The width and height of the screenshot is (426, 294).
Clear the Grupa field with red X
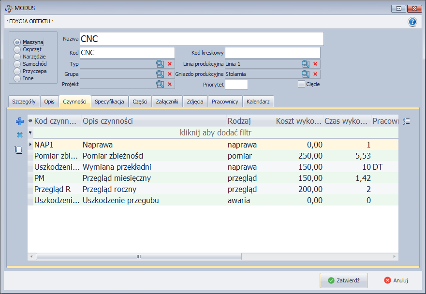pos(170,74)
